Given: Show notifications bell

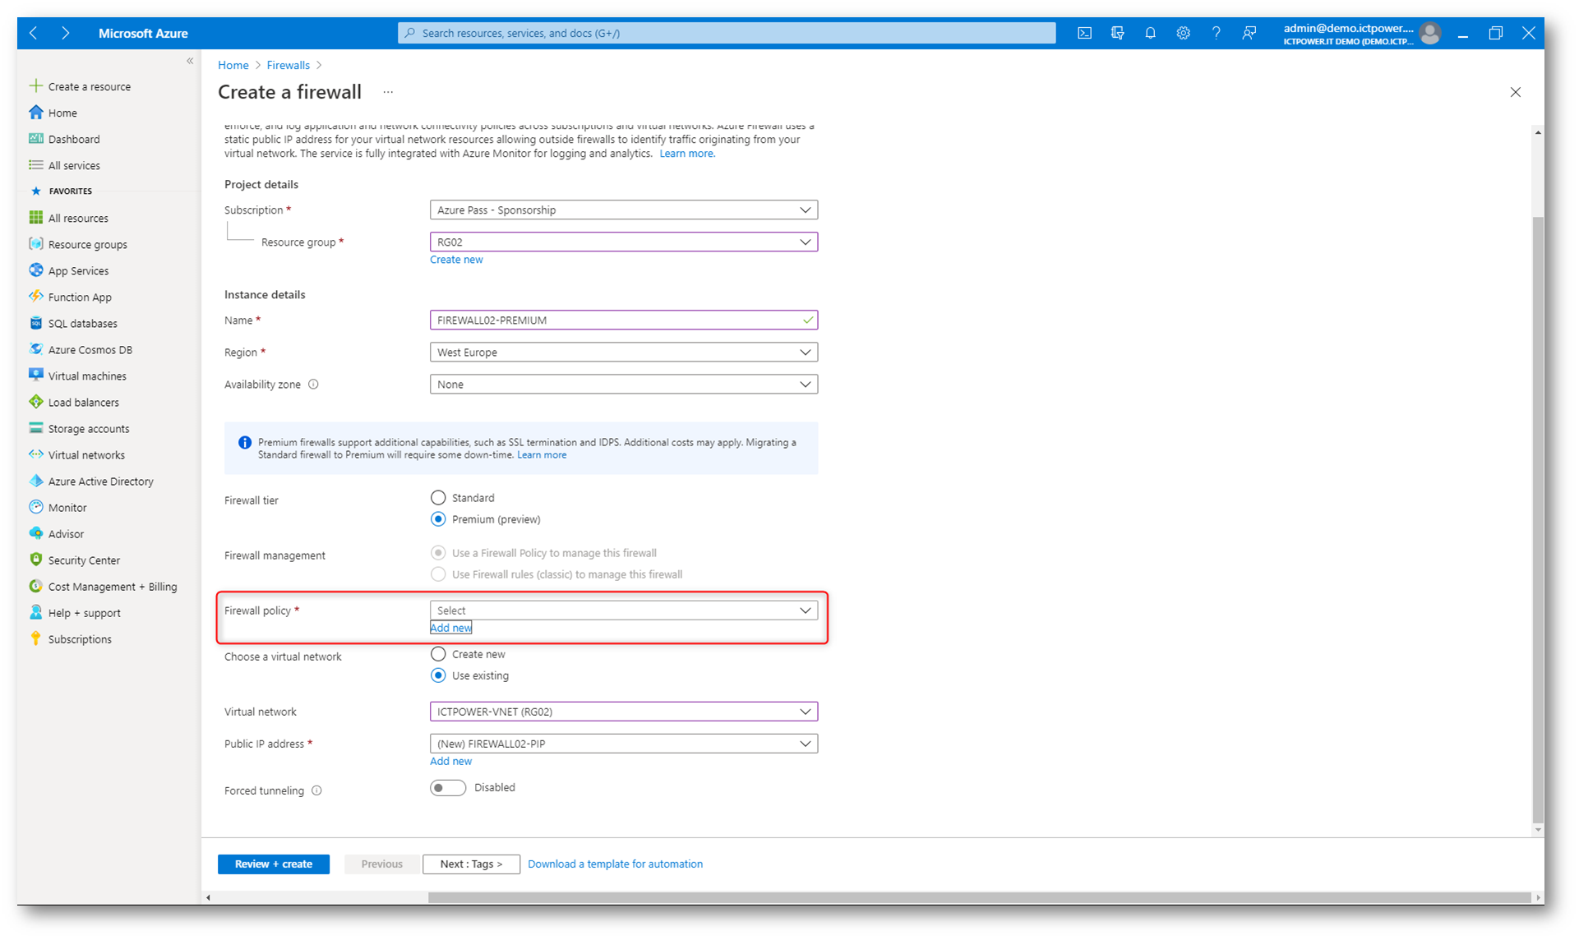Looking at the screenshot, I should coord(1150,33).
